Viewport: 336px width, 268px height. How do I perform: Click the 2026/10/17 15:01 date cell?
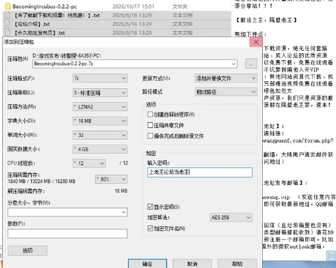[133, 6]
